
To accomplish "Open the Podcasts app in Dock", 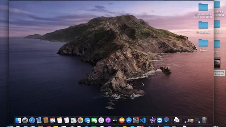I will click(108, 120).
